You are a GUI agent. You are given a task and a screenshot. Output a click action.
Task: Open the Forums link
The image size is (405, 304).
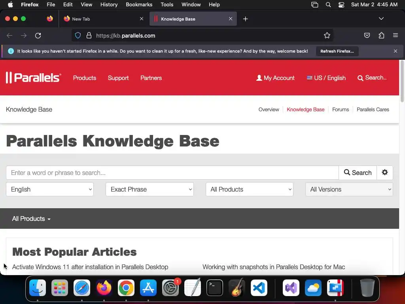(341, 109)
